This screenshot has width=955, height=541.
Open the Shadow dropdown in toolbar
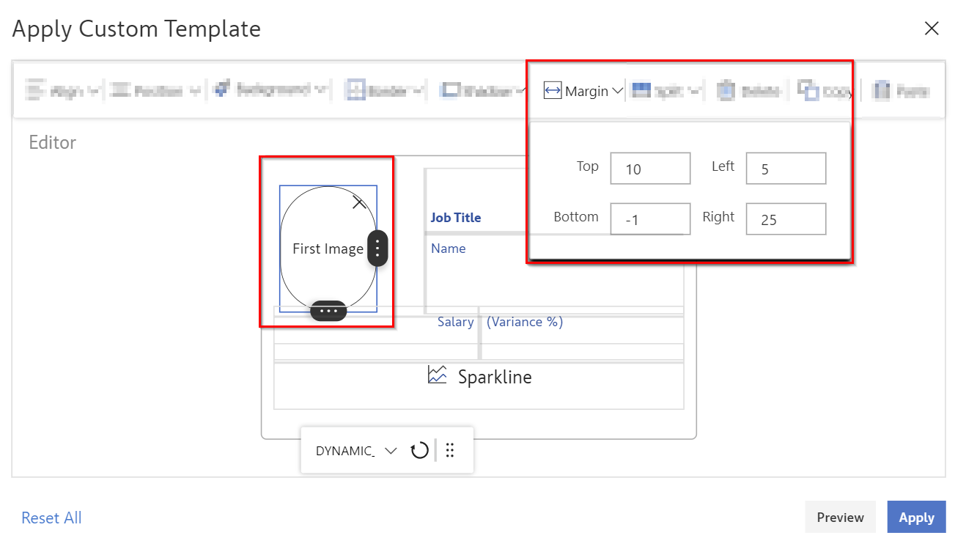tap(483, 91)
